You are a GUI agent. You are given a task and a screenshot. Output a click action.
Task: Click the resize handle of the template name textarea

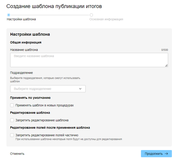pyautogui.click(x=166, y=65)
